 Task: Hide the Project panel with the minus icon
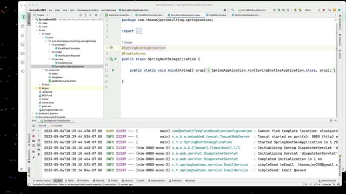tap(101, 15)
